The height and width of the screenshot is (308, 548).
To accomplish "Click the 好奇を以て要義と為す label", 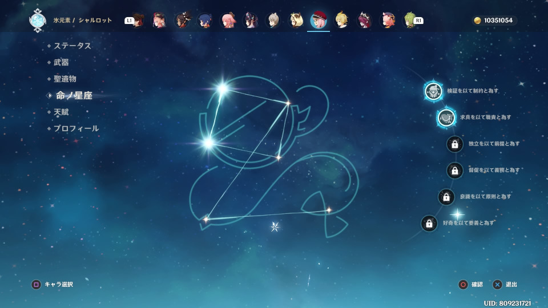I will [x=468, y=223].
